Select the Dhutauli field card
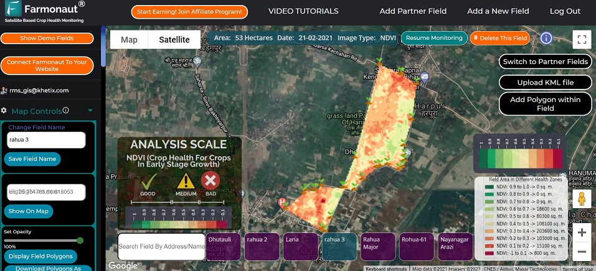Screen dimensions: 596x271 tap(223, 246)
